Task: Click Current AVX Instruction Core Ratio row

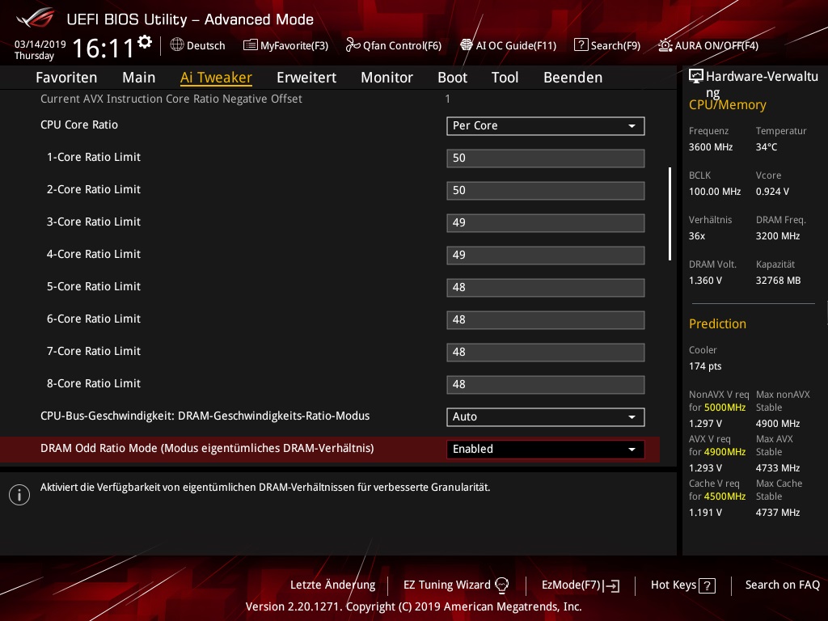Action: tap(171, 99)
